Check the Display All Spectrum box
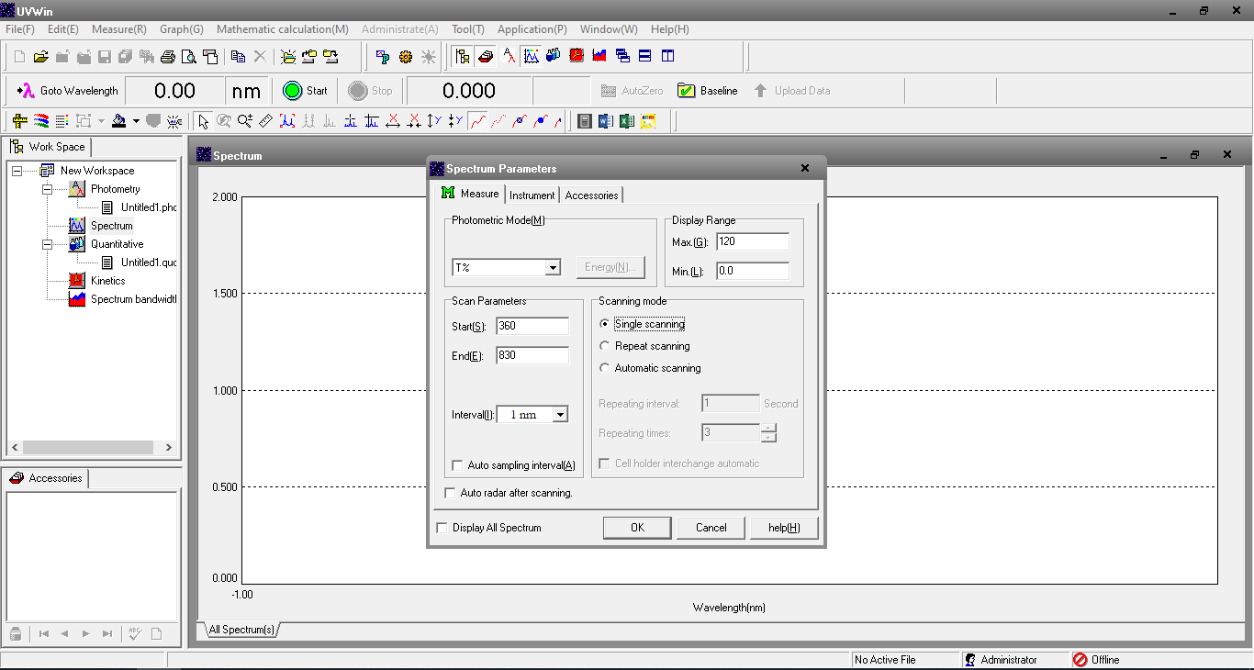This screenshot has width=1254, height=670. (442, 528)
